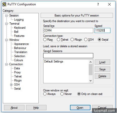This screenshot has width=117, height=113.
Task: Open the Selection category
Action: [x=20, y=56]
